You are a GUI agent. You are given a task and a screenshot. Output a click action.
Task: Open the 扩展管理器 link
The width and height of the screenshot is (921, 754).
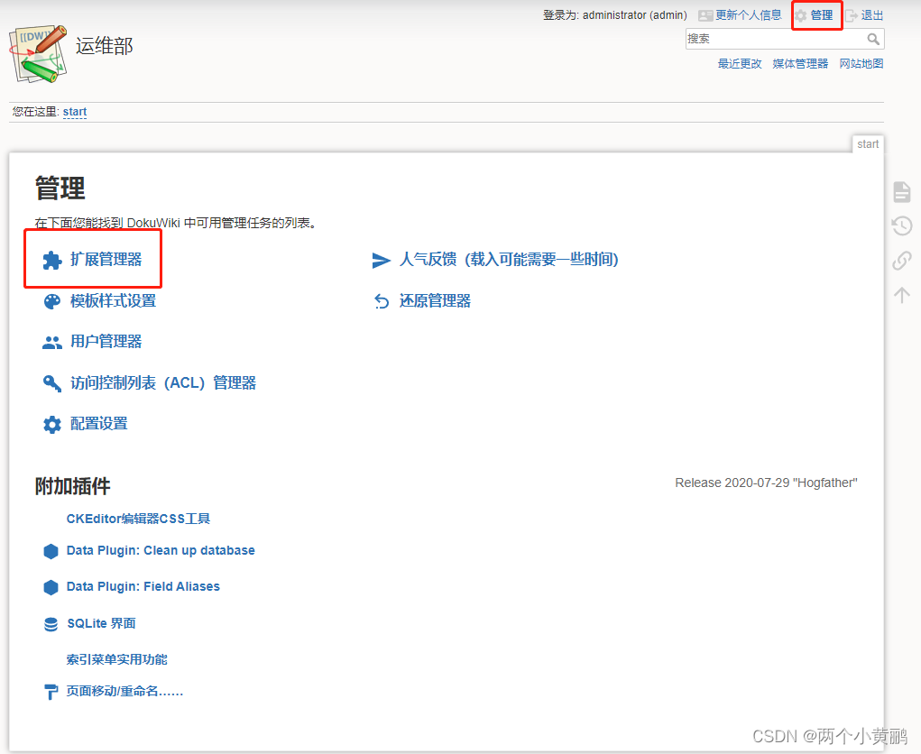[x=106, y=259]
